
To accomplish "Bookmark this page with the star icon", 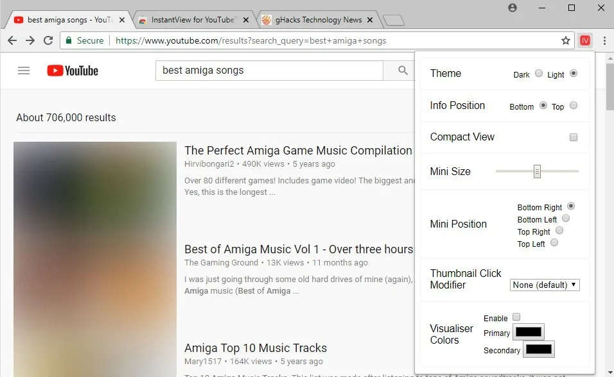I will [565, 40].
